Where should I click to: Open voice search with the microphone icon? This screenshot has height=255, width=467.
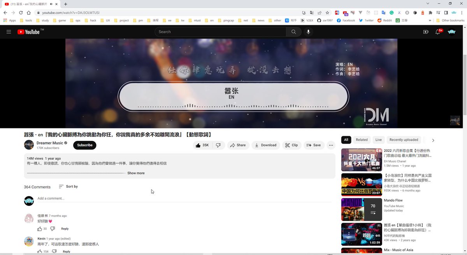[308, 32]
